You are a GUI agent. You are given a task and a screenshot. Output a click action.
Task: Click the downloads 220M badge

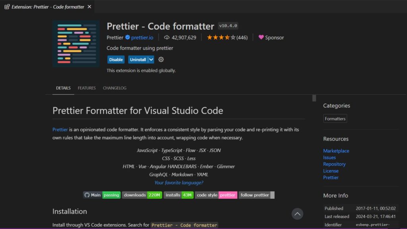click(x=142, y=195)
